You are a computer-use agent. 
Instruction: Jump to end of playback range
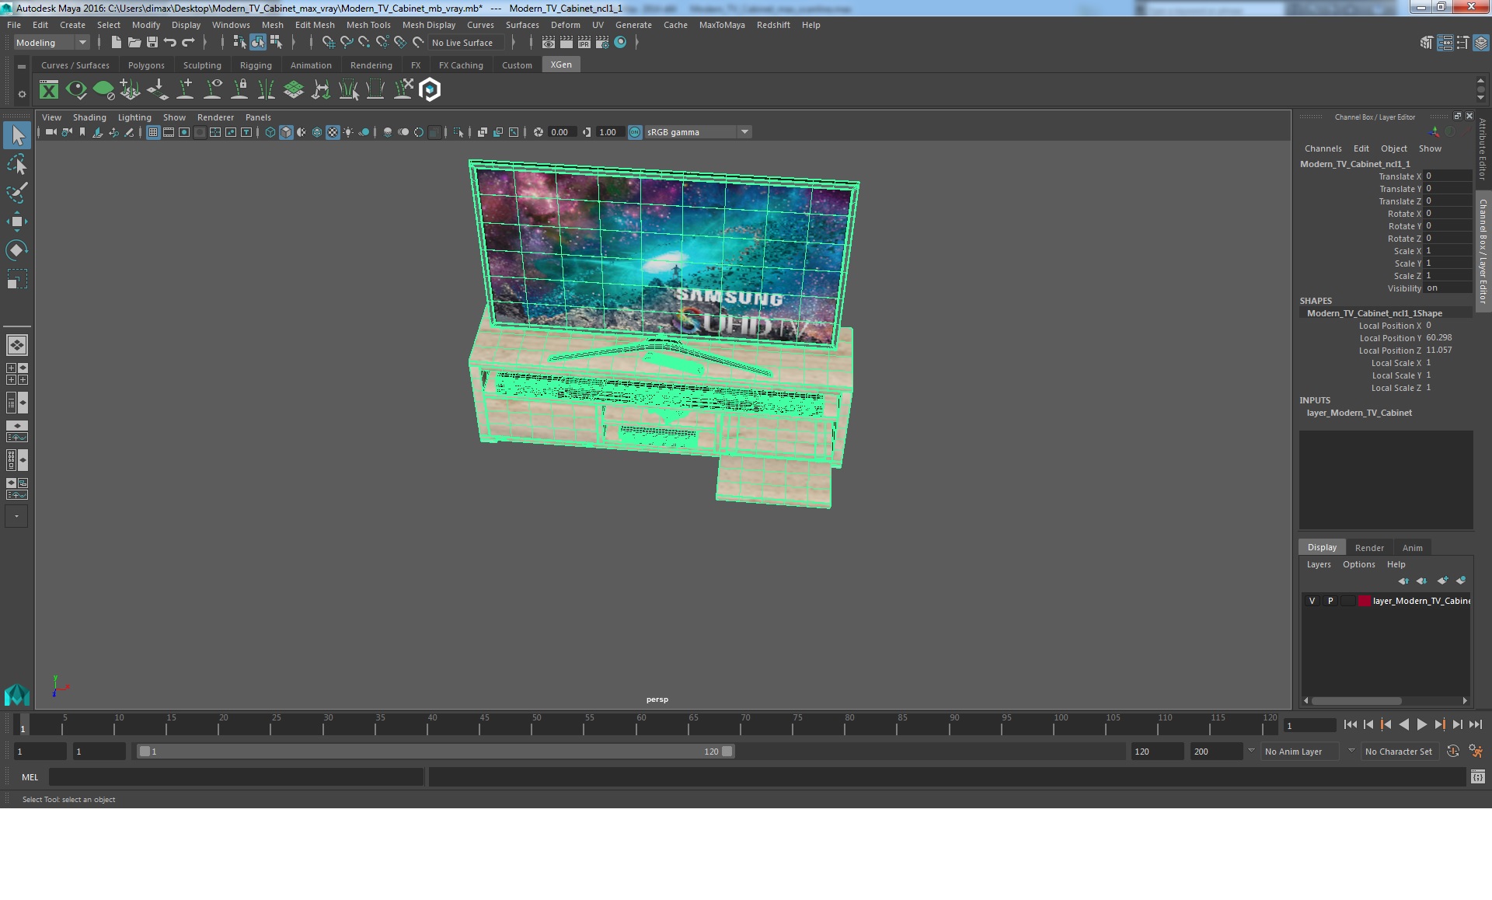1475,724
